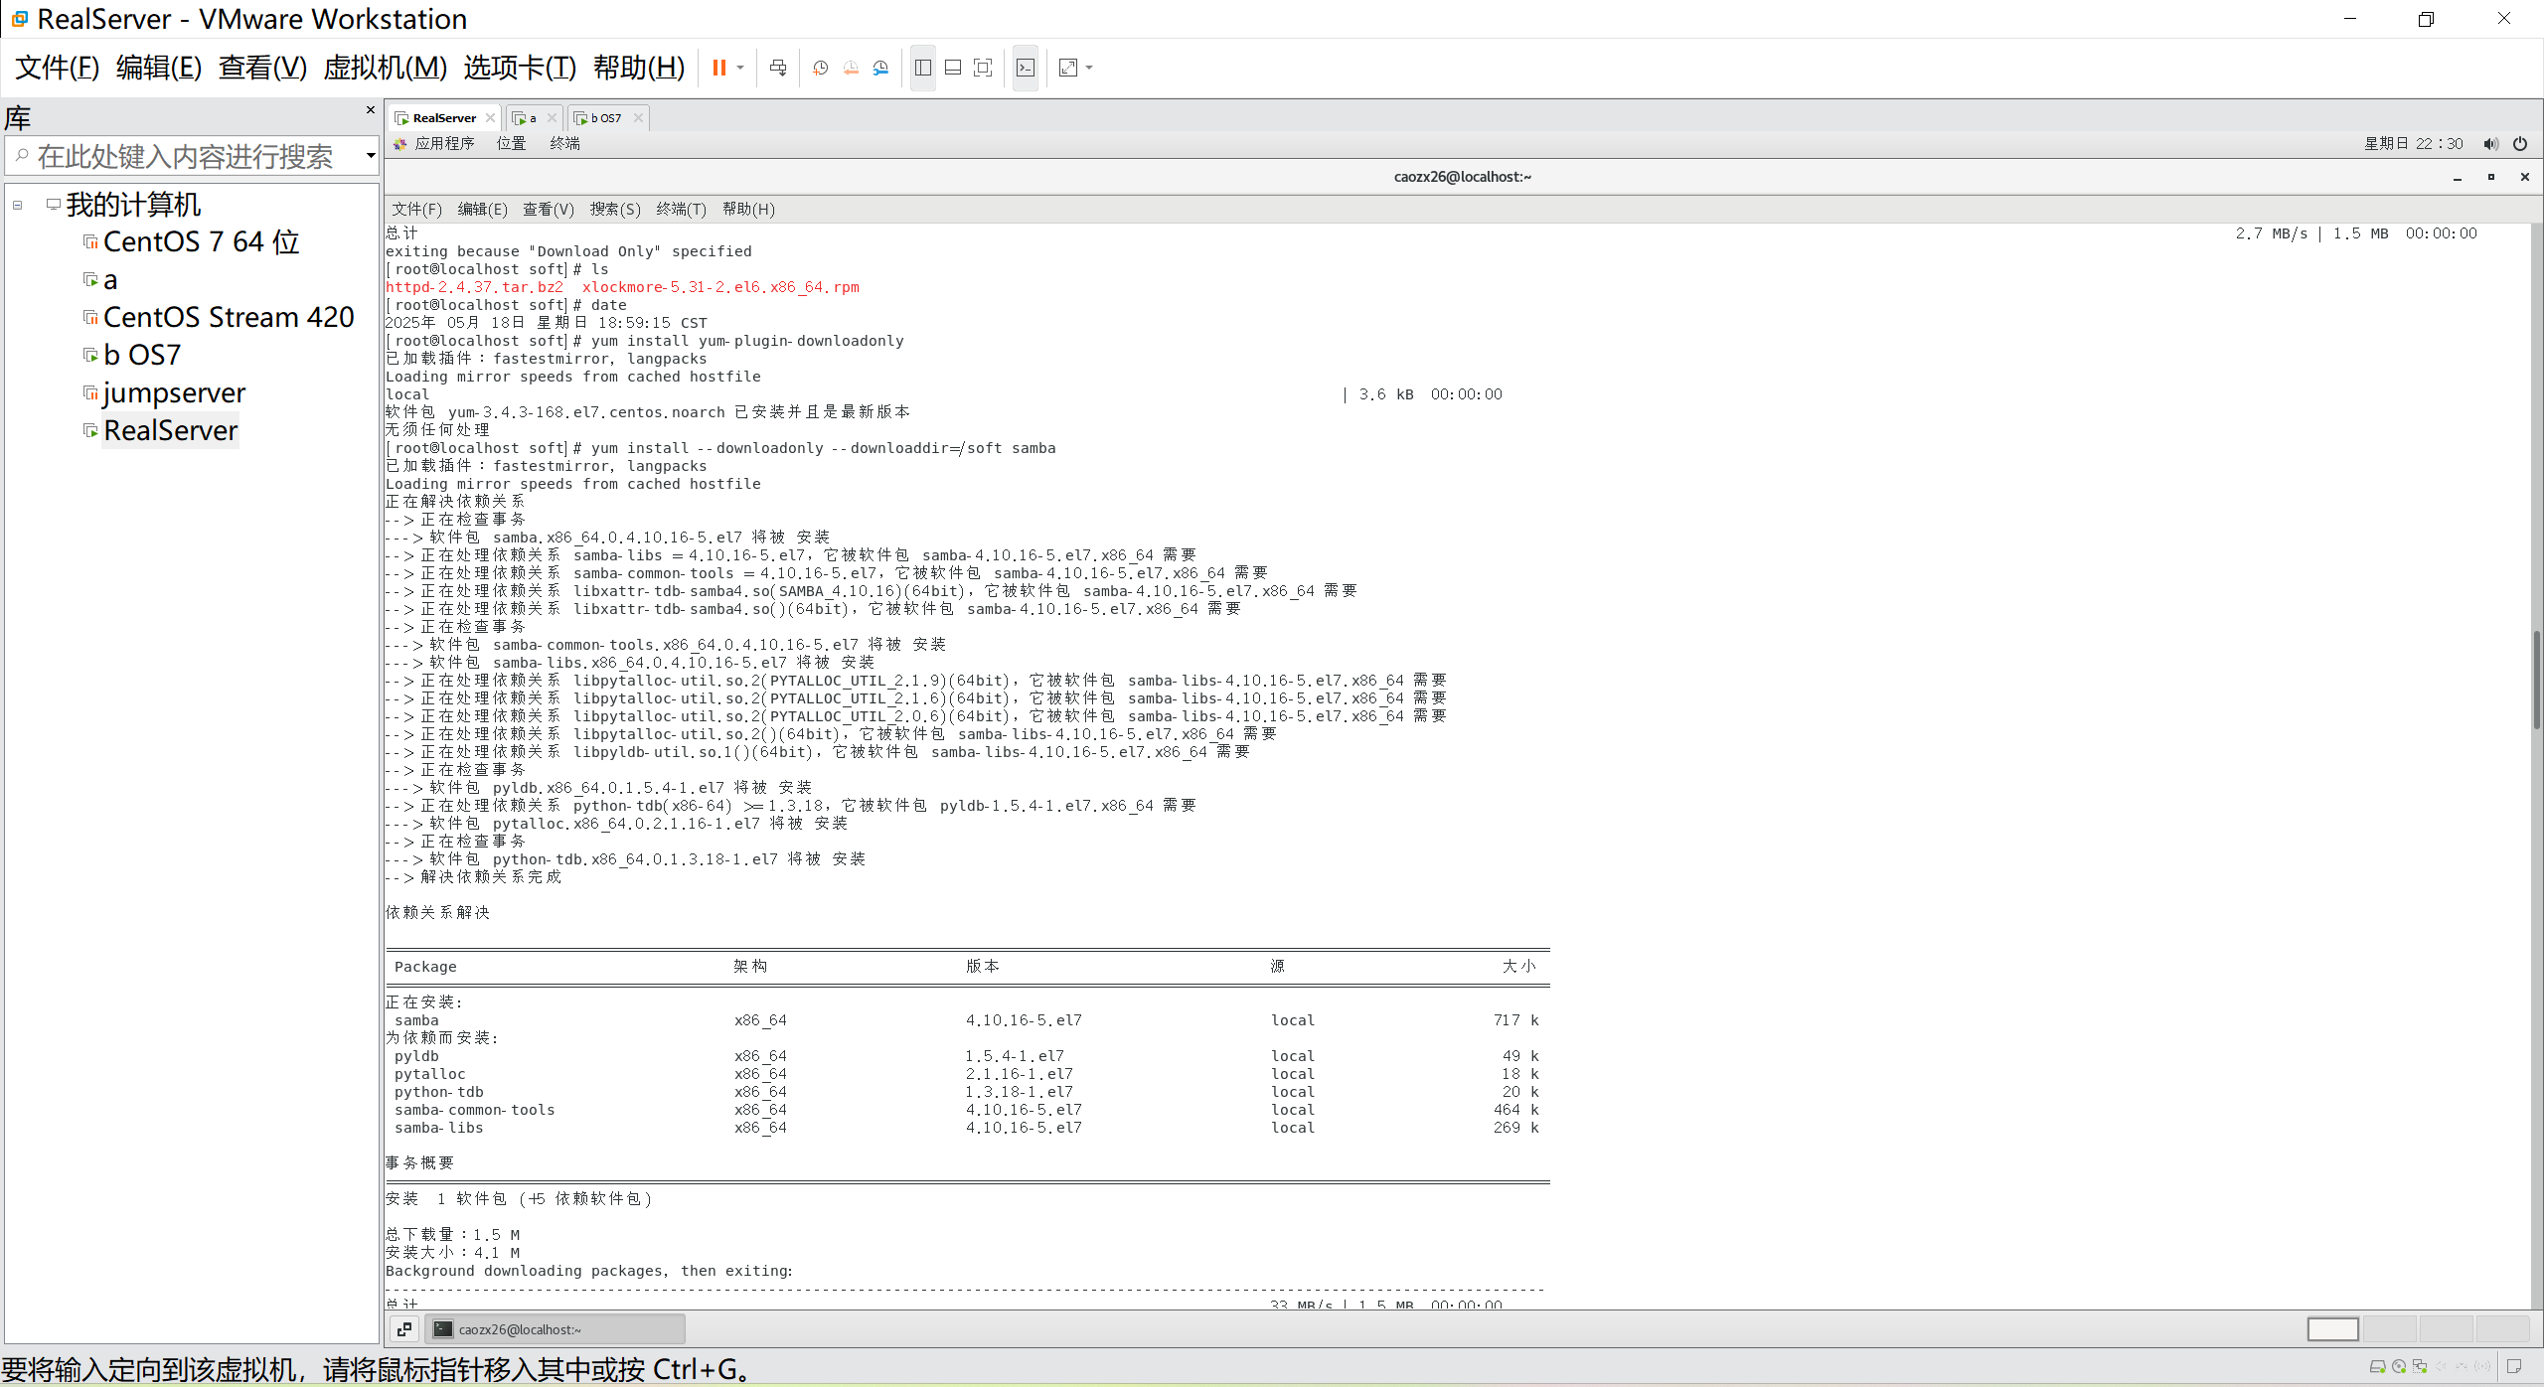2544x1387 pixels.
Task: Enter full screen mode via toolbar icon
Action: (983, 68)
